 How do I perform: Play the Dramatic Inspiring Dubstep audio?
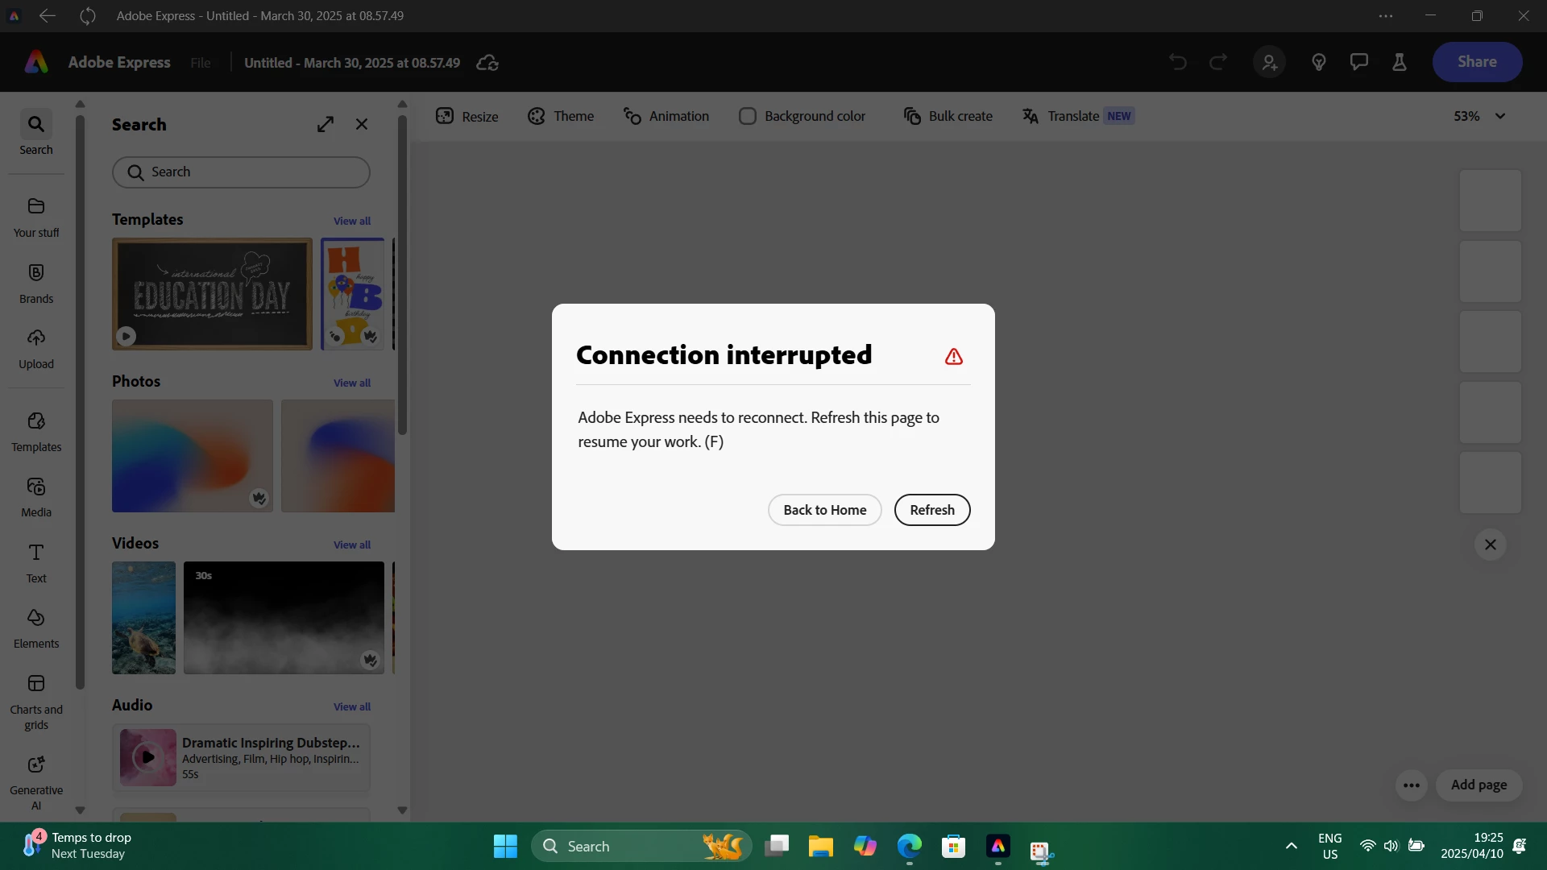click(x=147, y=757)
